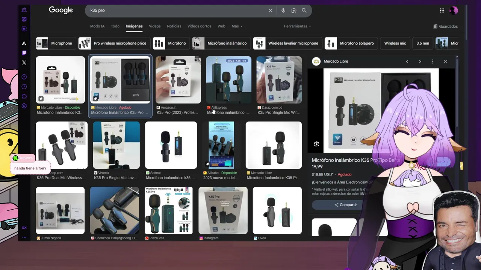Open the Videos cortos tab
Image resolution: width=481 pixels, height=270 pixels.
[x=199, y=26]
